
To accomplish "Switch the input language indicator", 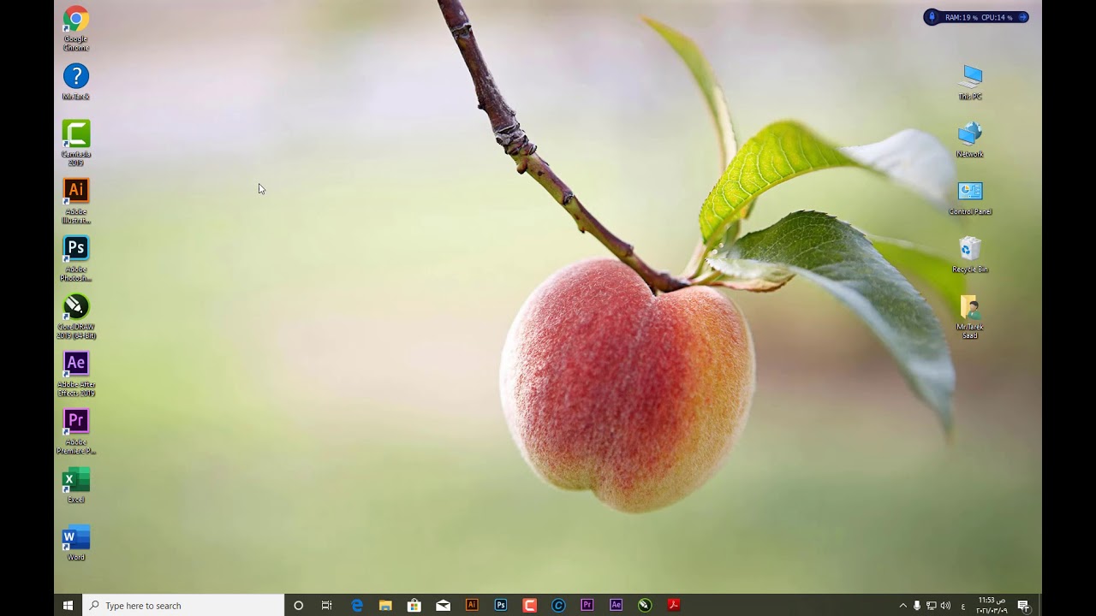I will coord(963,605).
